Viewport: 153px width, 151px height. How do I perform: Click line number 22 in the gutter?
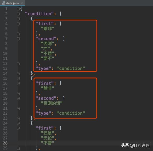(x=5, y=113)
